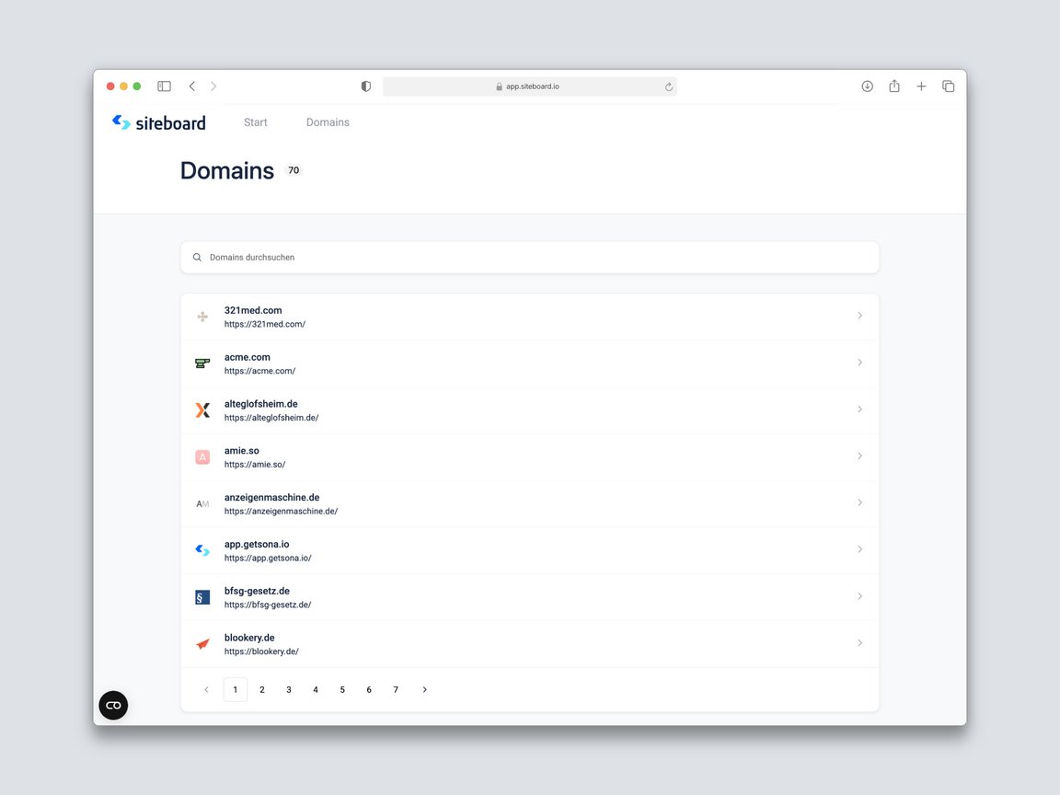Select pagination page 6
The height and width of the screenshot is (795, 1060).
(369, 689)
